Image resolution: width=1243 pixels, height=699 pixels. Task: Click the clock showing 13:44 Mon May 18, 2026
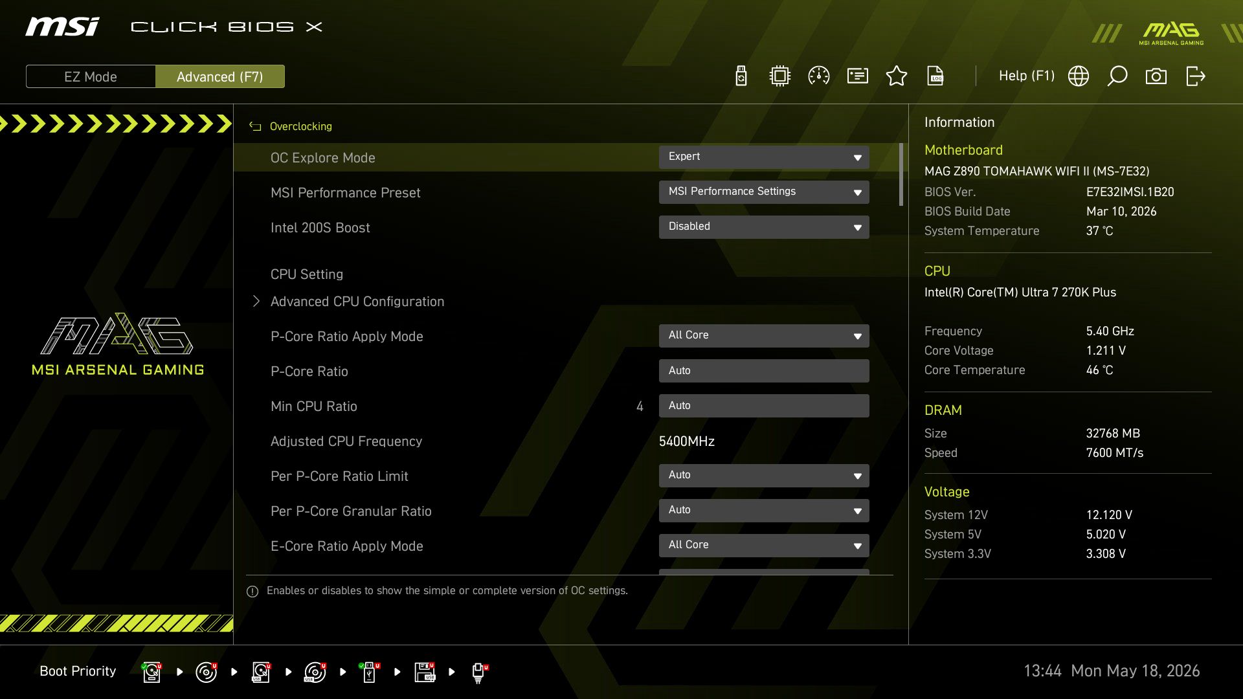click(x=1112, y=671)
